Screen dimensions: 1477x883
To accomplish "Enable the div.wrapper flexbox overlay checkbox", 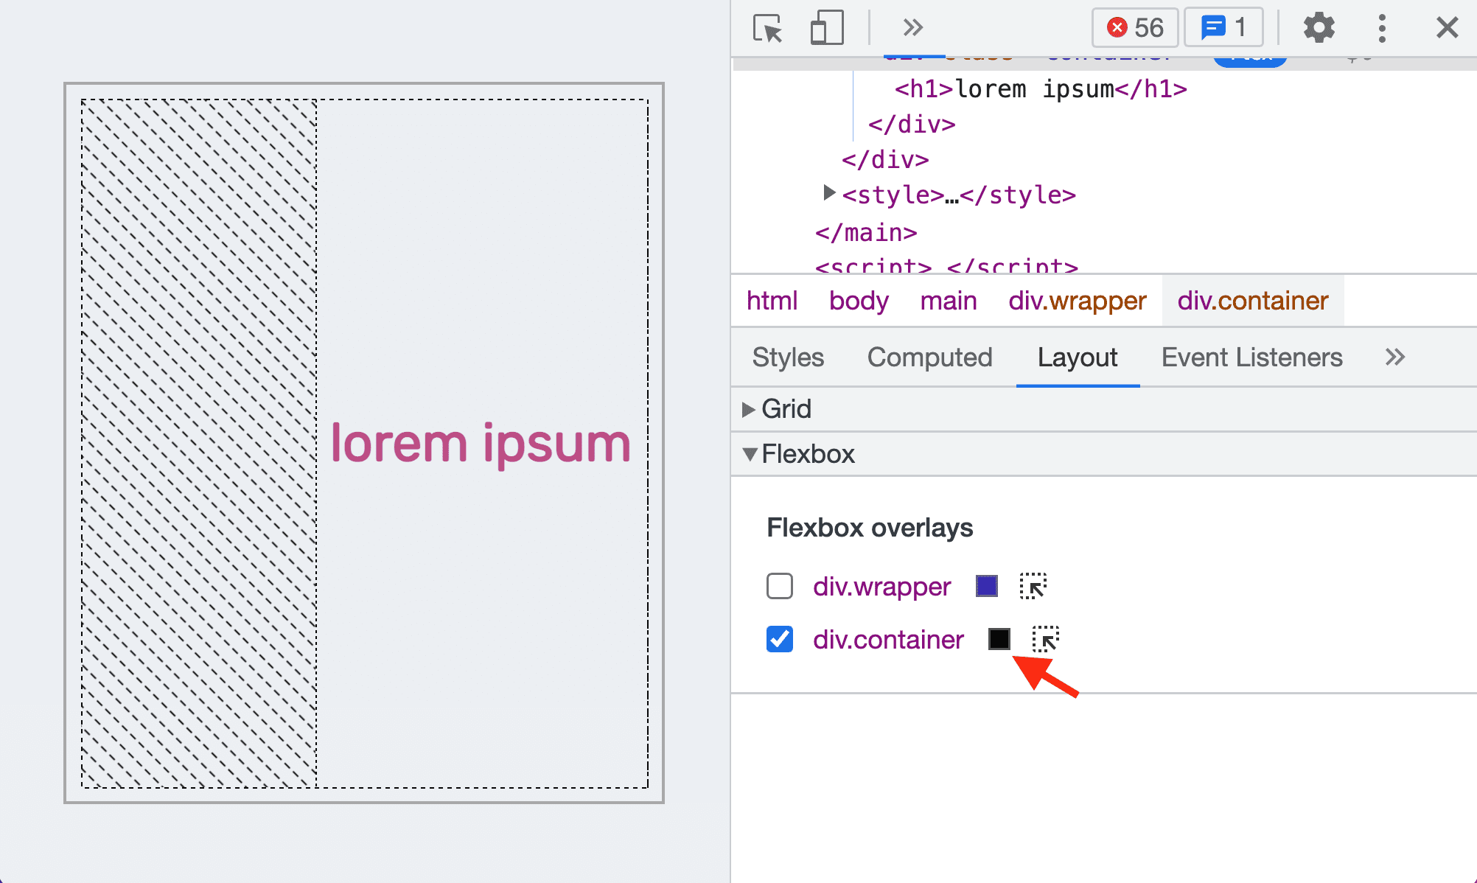I will [779, 585].
